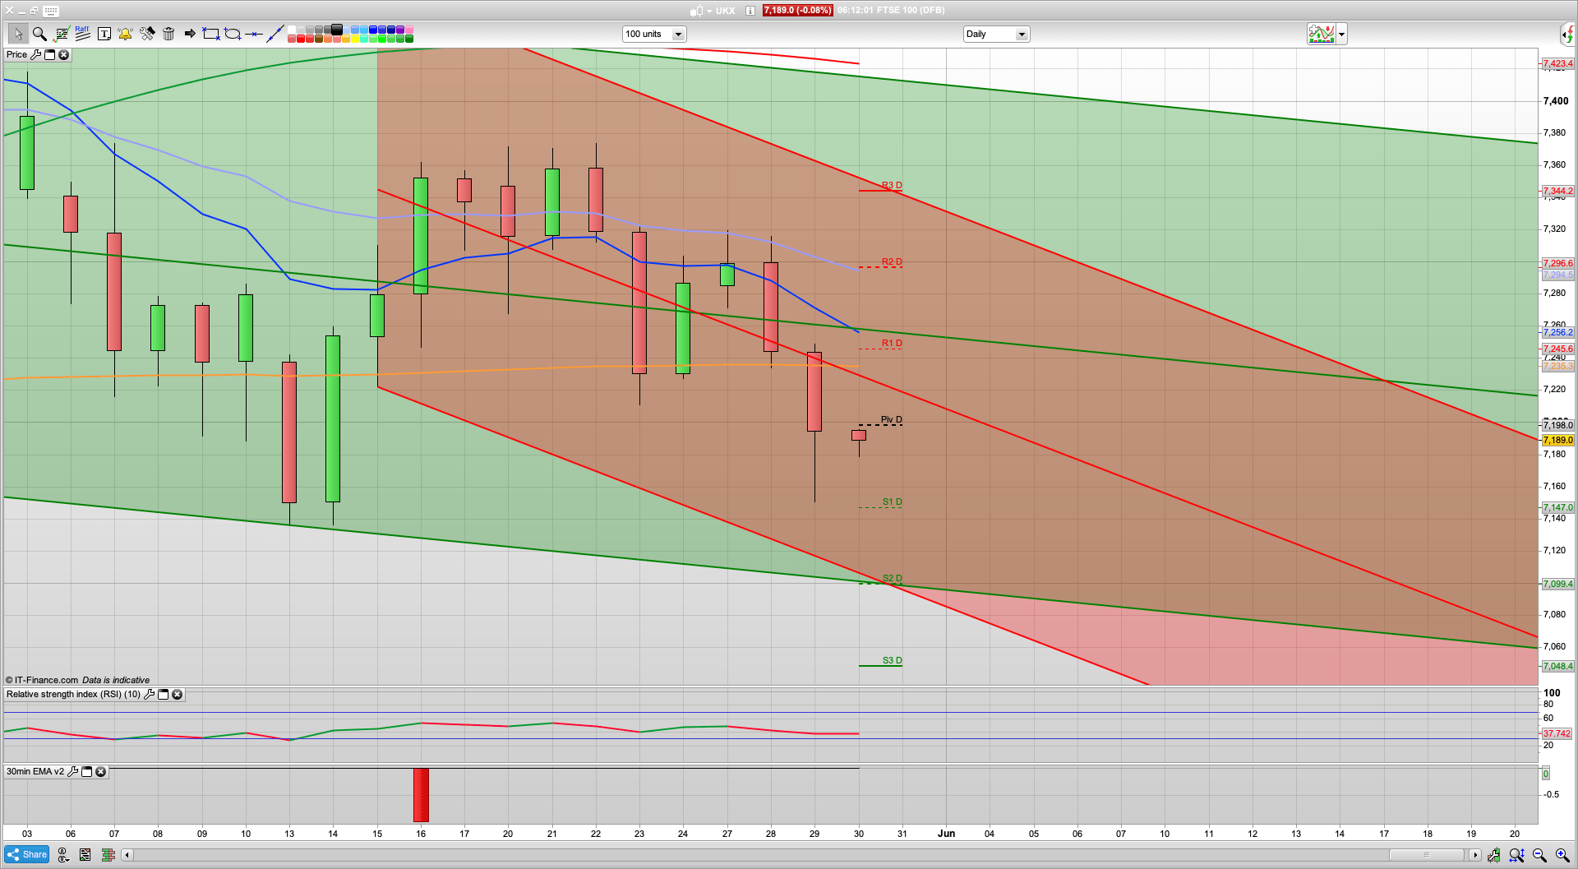Open Price panel wrench settings

point(35,54)
